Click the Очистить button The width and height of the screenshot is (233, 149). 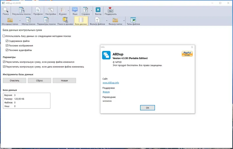coord(15,80)
